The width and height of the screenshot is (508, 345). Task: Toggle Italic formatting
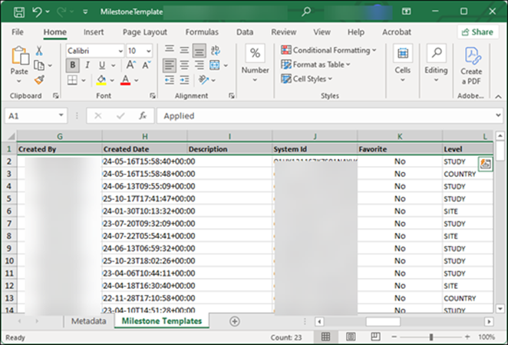pyautogui.click(x=87, y=65)
